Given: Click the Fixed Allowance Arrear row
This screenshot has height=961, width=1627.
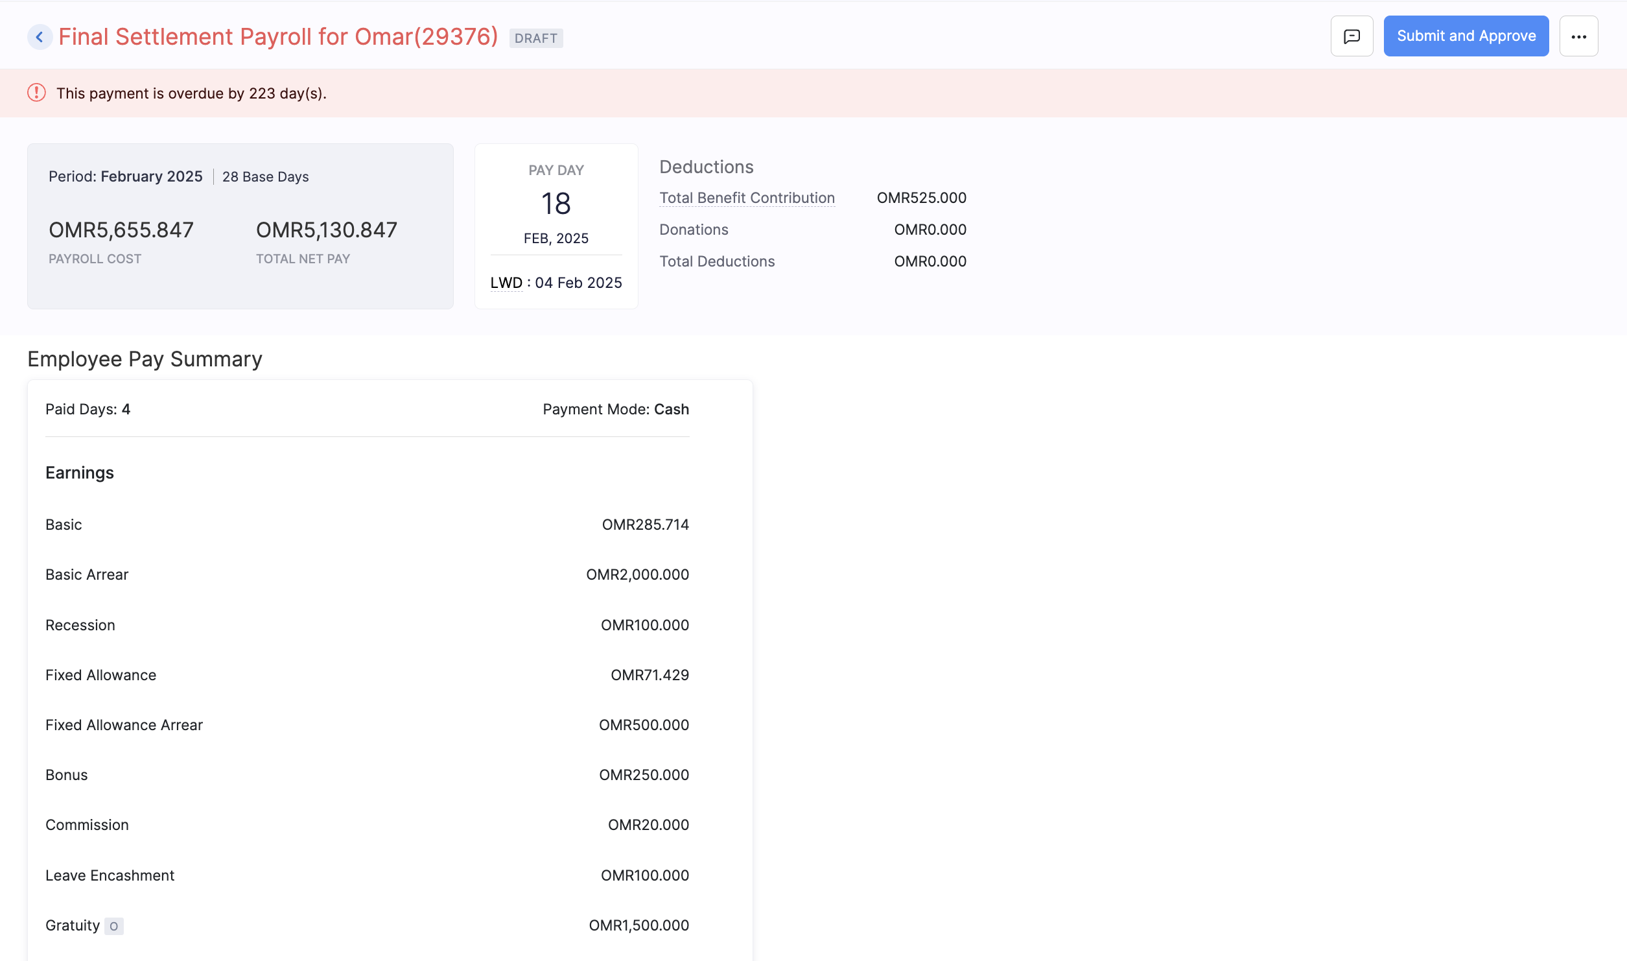Looking at the screenshot, I should [x=124, y=725].
